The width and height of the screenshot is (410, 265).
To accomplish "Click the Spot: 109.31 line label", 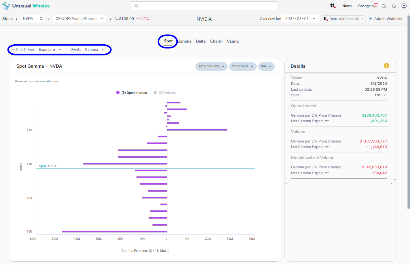I will point(48,166).
